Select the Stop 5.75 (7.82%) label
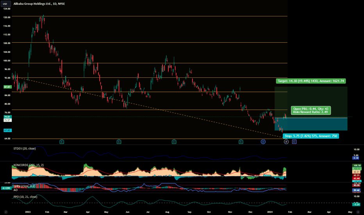 point(311,136)
